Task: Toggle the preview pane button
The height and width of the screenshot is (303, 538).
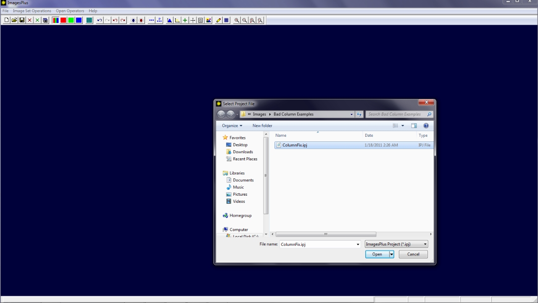Action: (414, 126)
